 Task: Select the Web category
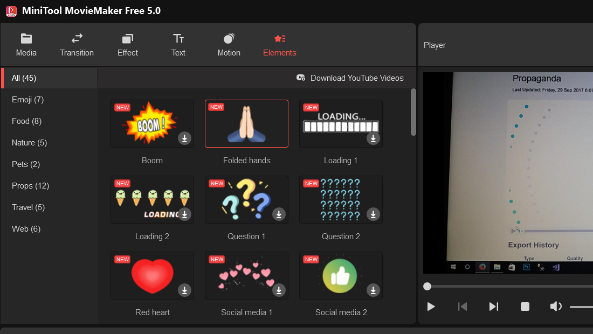[26, 228]
